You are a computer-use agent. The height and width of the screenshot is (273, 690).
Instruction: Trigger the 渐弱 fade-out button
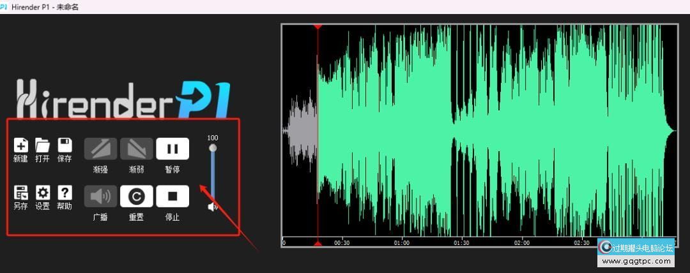pos(137,149)
